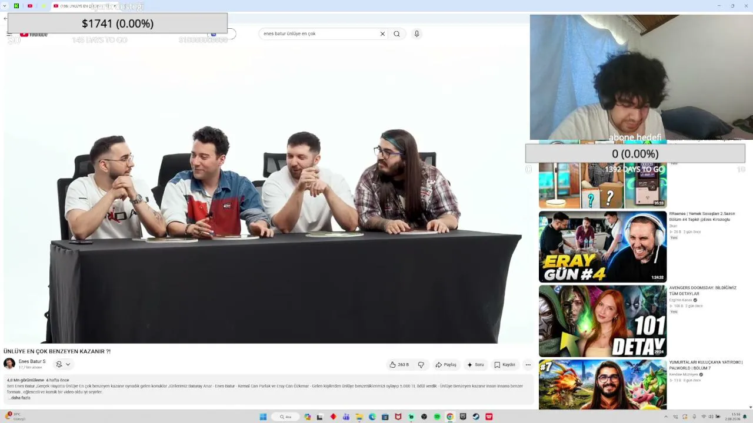
Task: Open the red diamond taskbar app
Action: point(333,417)
